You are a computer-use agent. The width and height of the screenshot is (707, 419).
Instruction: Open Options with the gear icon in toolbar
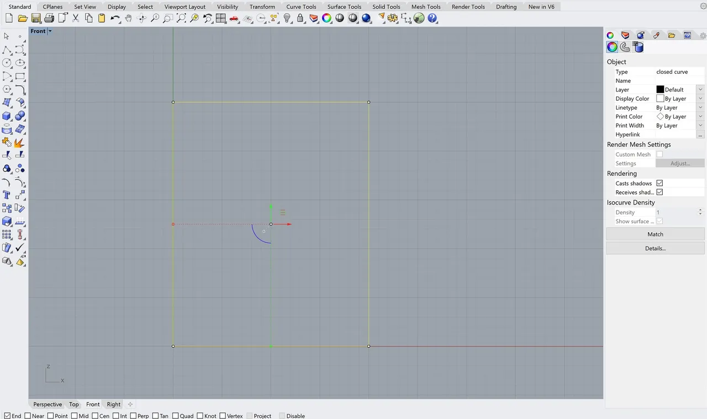click(x=393, y=18)
